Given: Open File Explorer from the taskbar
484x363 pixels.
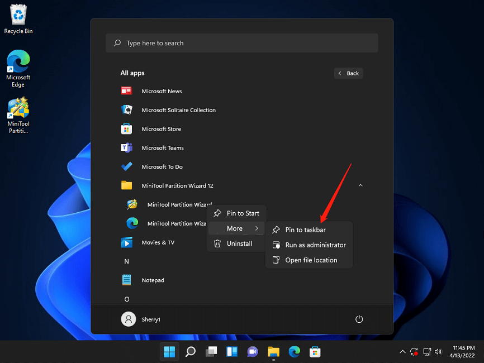Looking at the screenshot, I should 273,352.
